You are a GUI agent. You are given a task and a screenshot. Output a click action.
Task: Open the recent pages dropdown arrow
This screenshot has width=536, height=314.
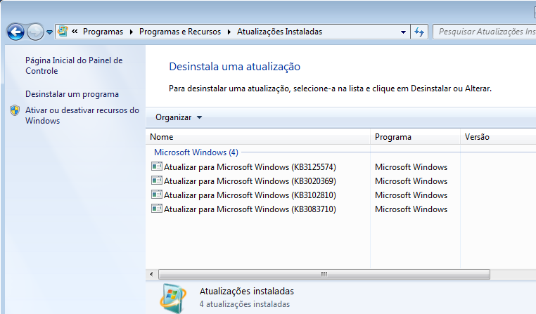click(x=49, y=32)
